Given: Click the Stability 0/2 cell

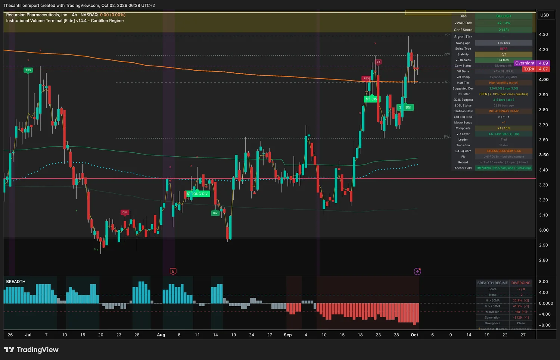Looking at the screenshot, I should (504, 54).
